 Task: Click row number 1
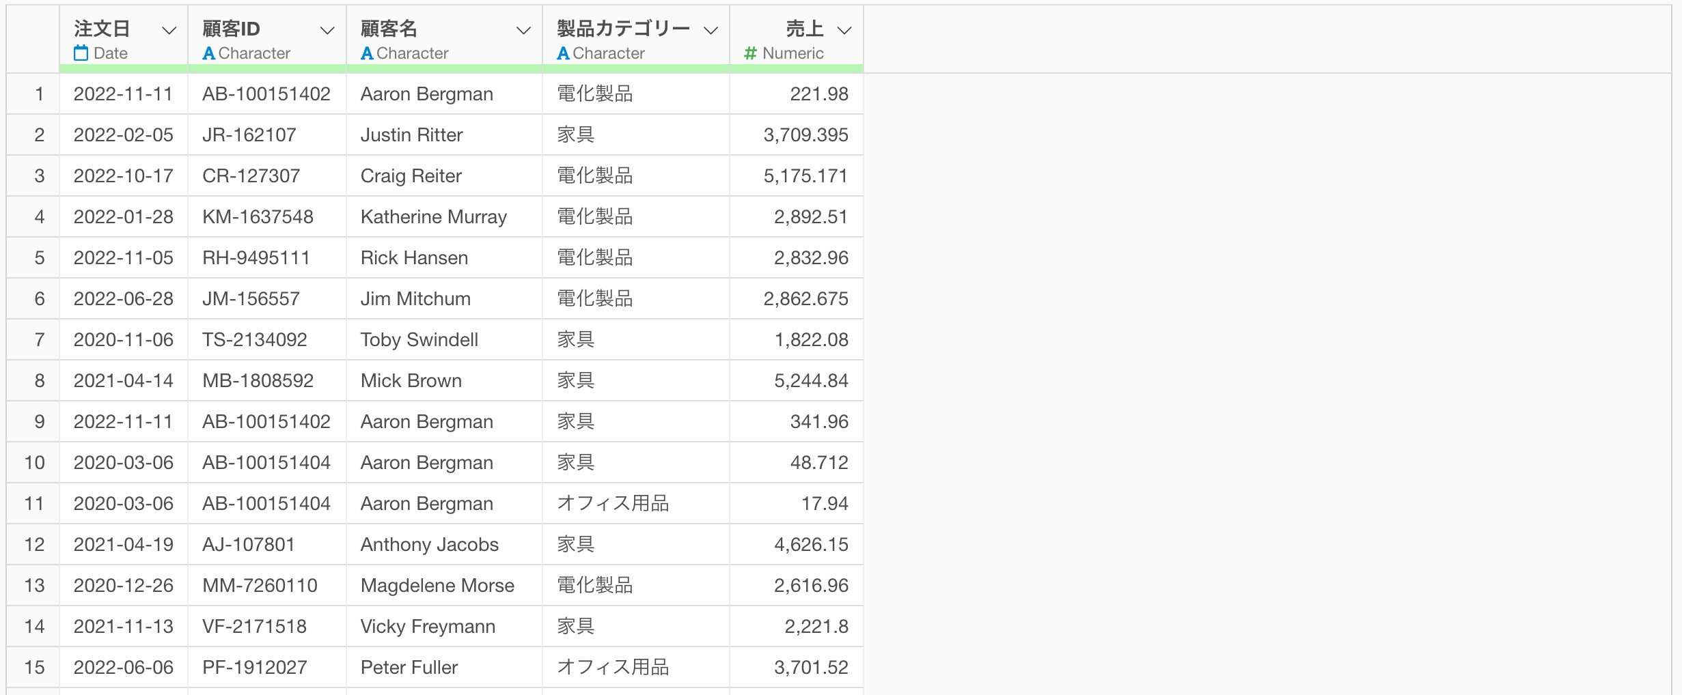pyautogui.click(x=40, y=94)
